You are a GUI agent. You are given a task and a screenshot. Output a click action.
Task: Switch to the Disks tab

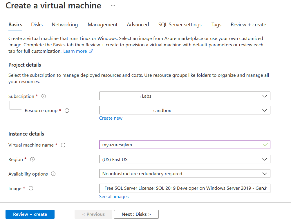(37, 25)
